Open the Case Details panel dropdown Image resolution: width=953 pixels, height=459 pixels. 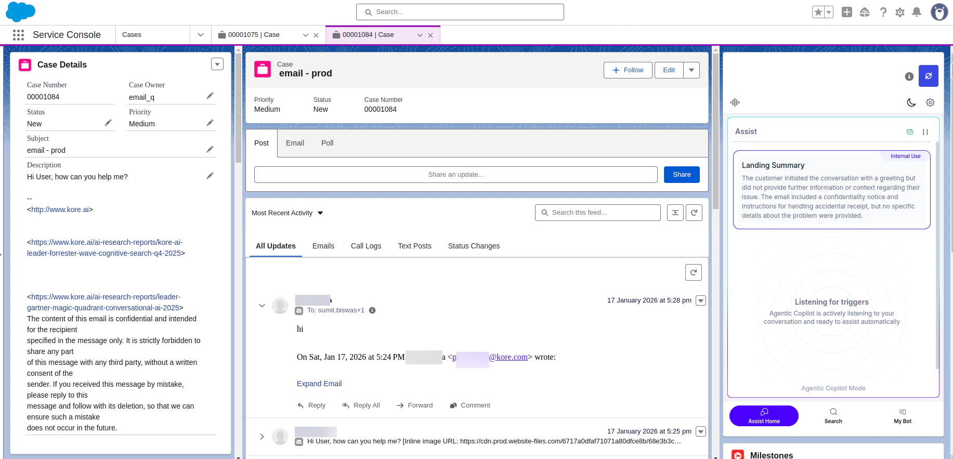coord(217,64)
